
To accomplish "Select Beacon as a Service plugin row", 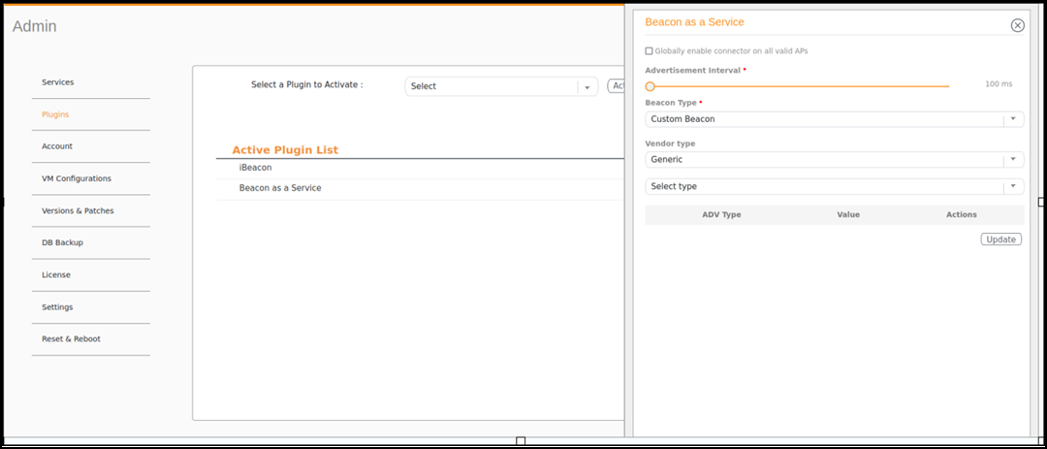I will tap(420, 188).
